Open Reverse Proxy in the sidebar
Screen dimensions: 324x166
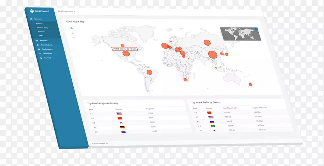[x=43, y=28]
